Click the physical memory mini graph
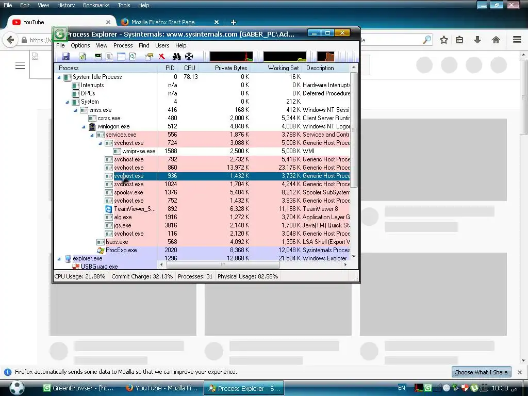The width and height of the screenshot is (528, 396). pyautogui.click(x=326, y=56)
